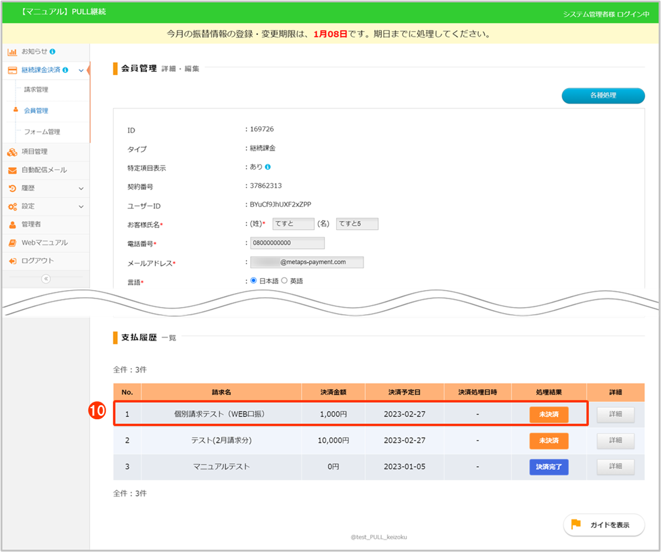Click the 自動配信メール envelope icon
This screenshot has width=661, height=552.
12,170
